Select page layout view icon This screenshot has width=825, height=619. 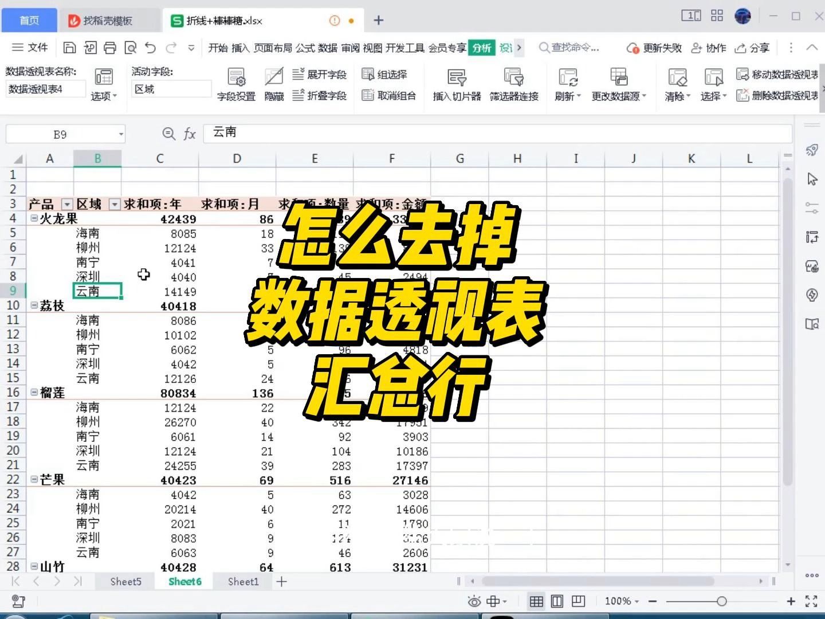(557, 601)
